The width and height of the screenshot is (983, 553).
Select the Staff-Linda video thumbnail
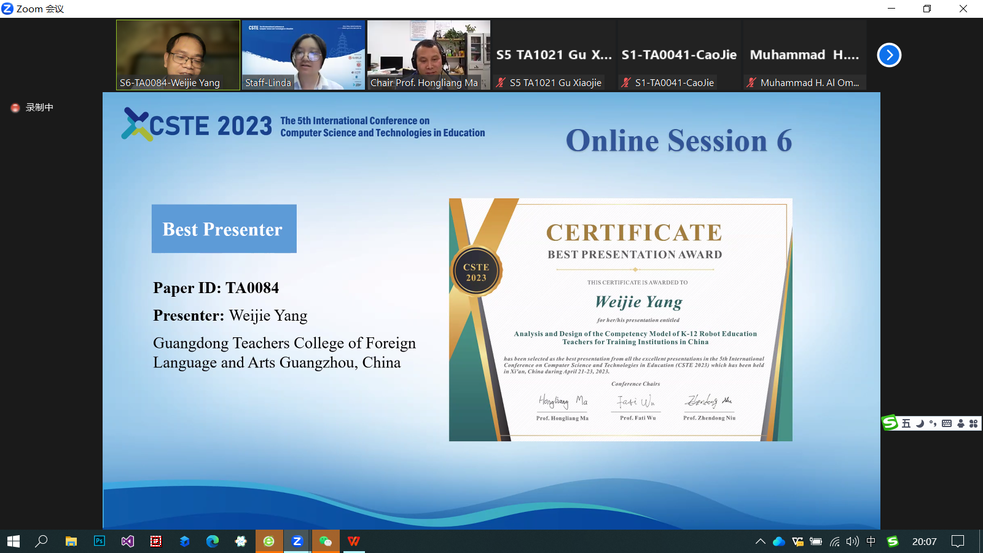(x=303, y=55)
